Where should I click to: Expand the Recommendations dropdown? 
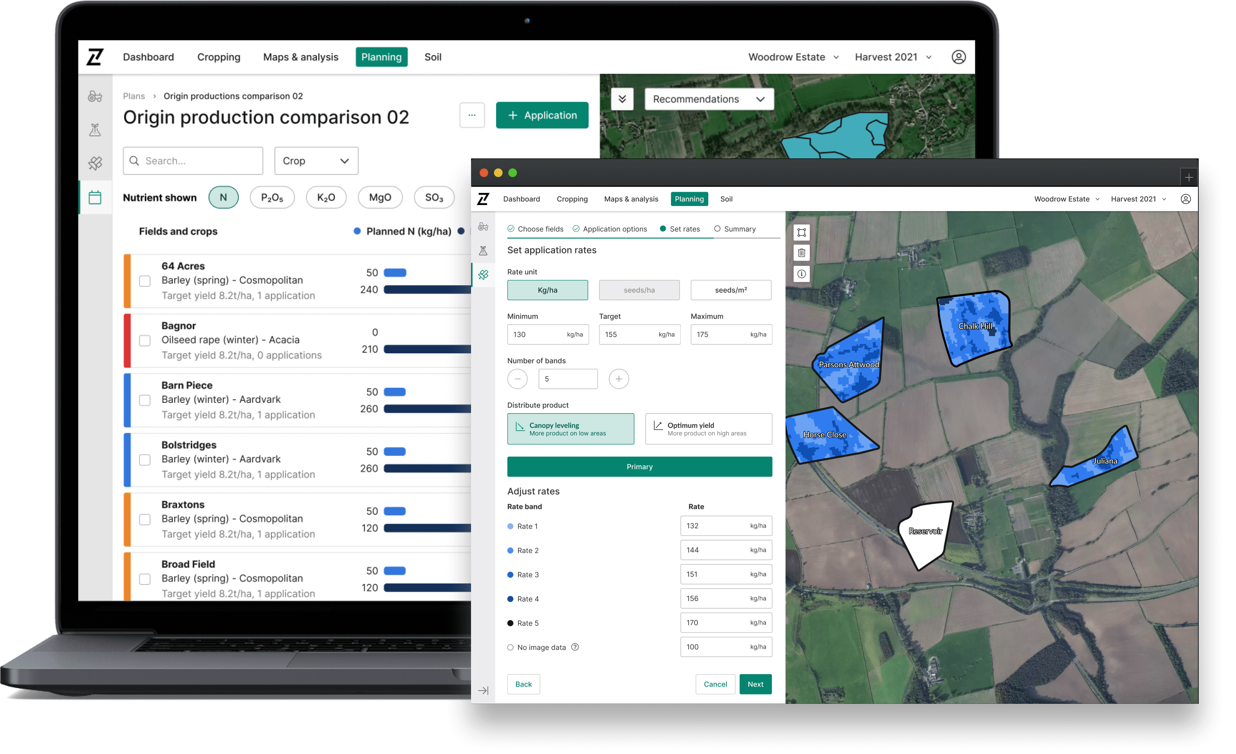708,99
